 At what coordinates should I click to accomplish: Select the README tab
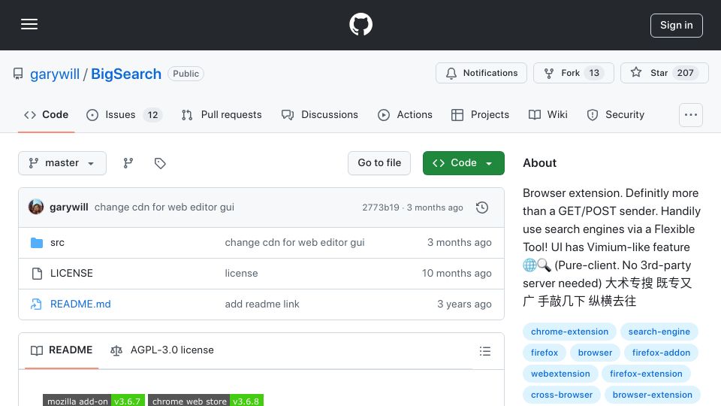pos(62,350)
